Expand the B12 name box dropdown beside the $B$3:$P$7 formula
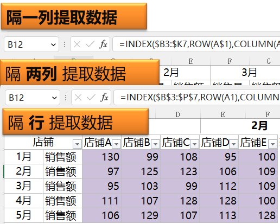The height and width of the screenshot is (224, 280). 54,98
